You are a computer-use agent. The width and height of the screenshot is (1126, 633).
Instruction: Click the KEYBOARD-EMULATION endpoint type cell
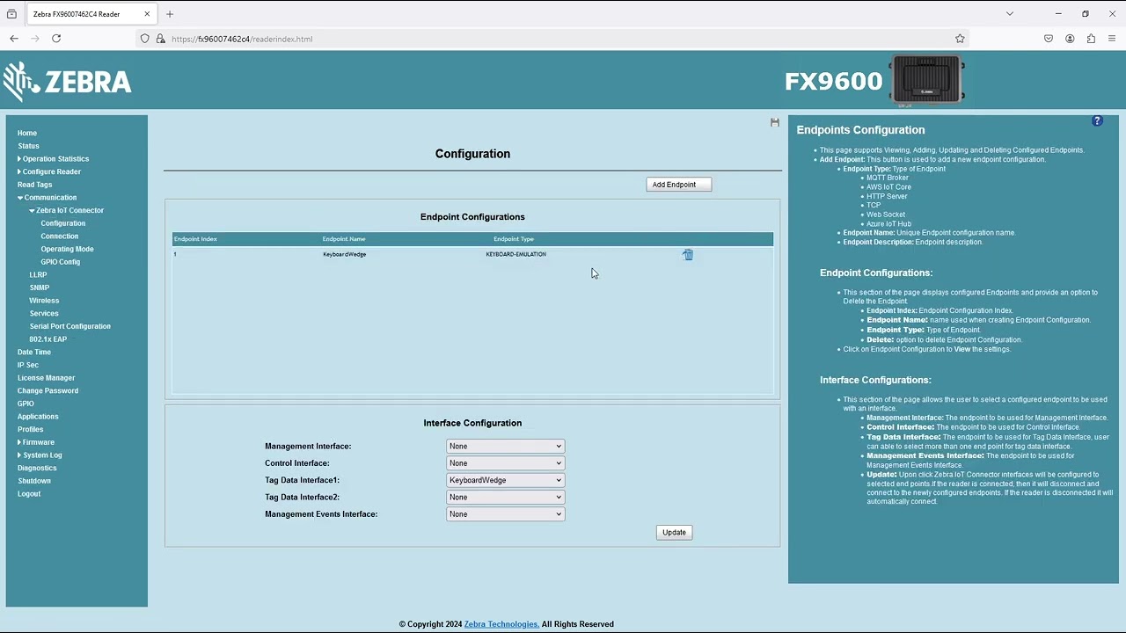click(x=515, y=255)
